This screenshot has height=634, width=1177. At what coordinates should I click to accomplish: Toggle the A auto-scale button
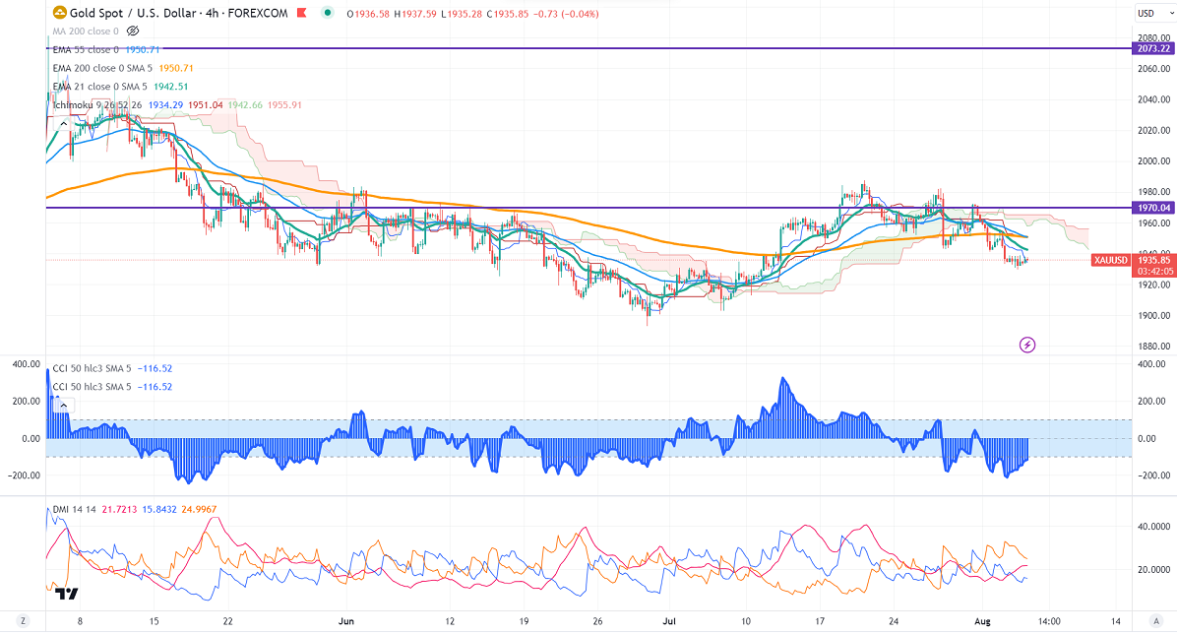[x=1156, y=621]
